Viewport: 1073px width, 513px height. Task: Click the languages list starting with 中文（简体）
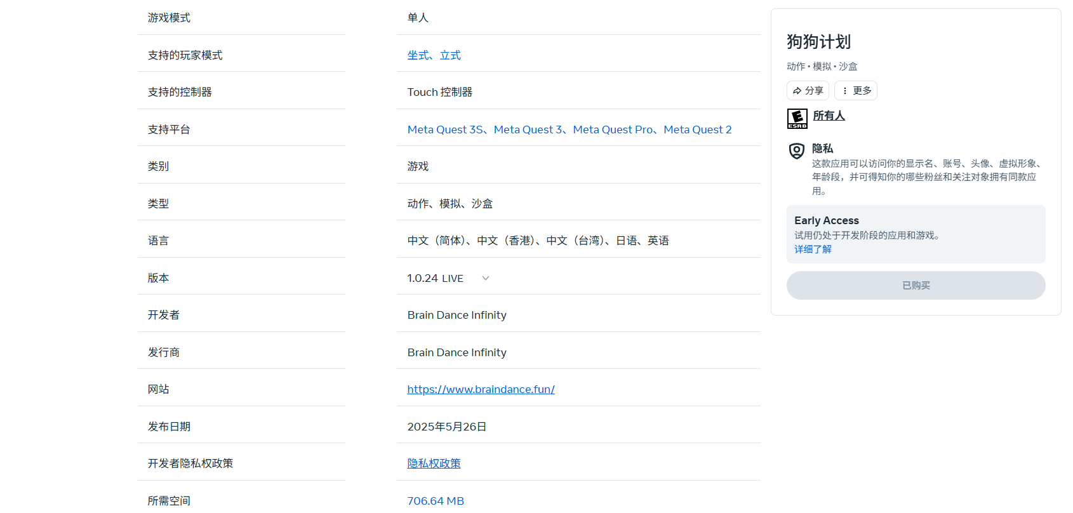(x=538, y=241)
